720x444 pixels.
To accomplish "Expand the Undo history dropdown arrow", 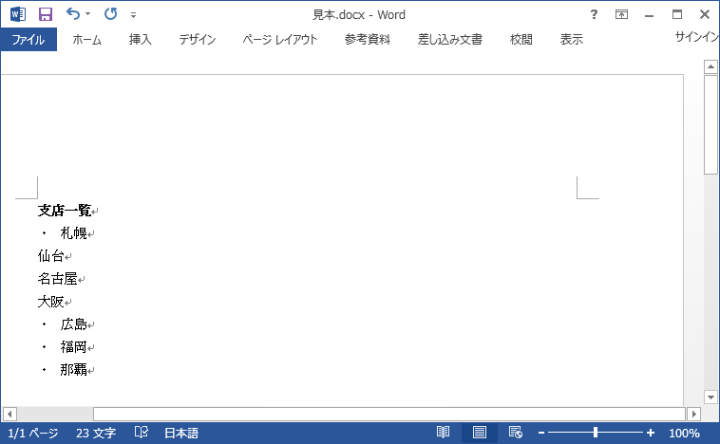I will pos(88,14).
